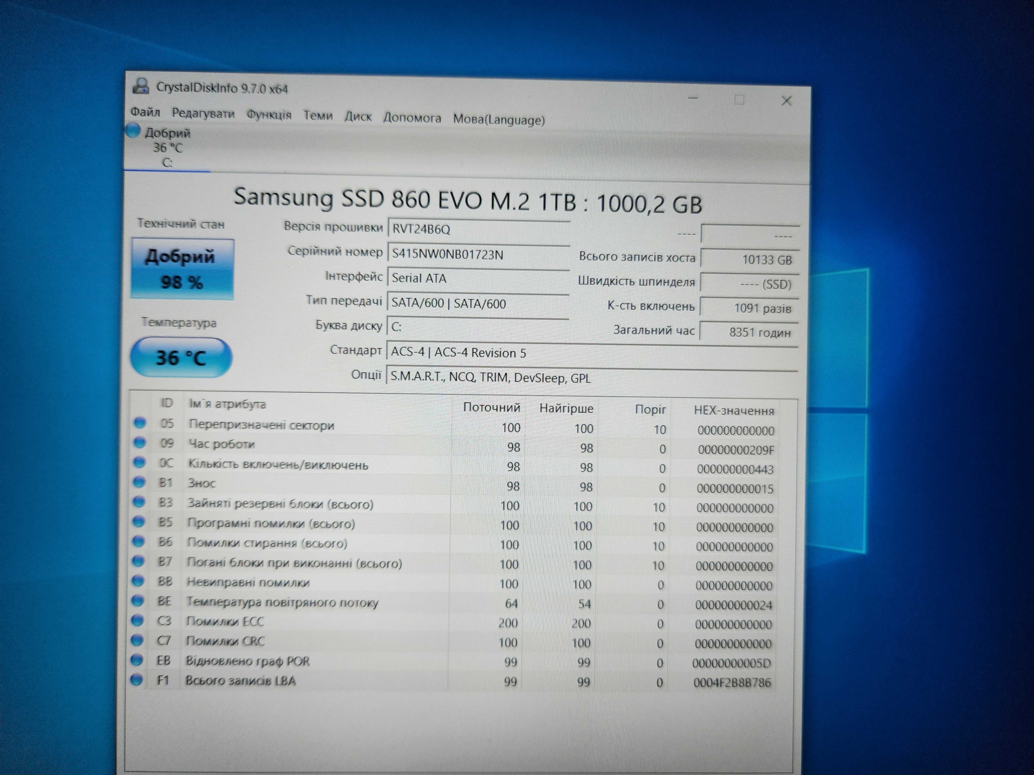Close the CrystalDiskInfo window
This screenshot has width=1034, height=775.
786,100
